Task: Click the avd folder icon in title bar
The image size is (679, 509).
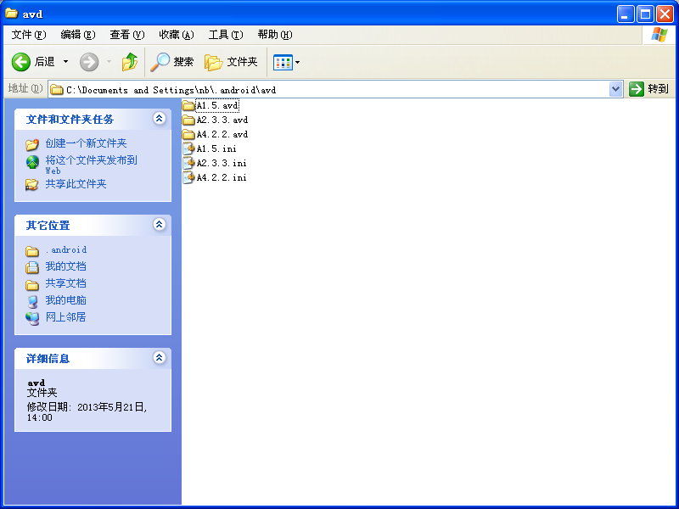Action: point(11,14)
